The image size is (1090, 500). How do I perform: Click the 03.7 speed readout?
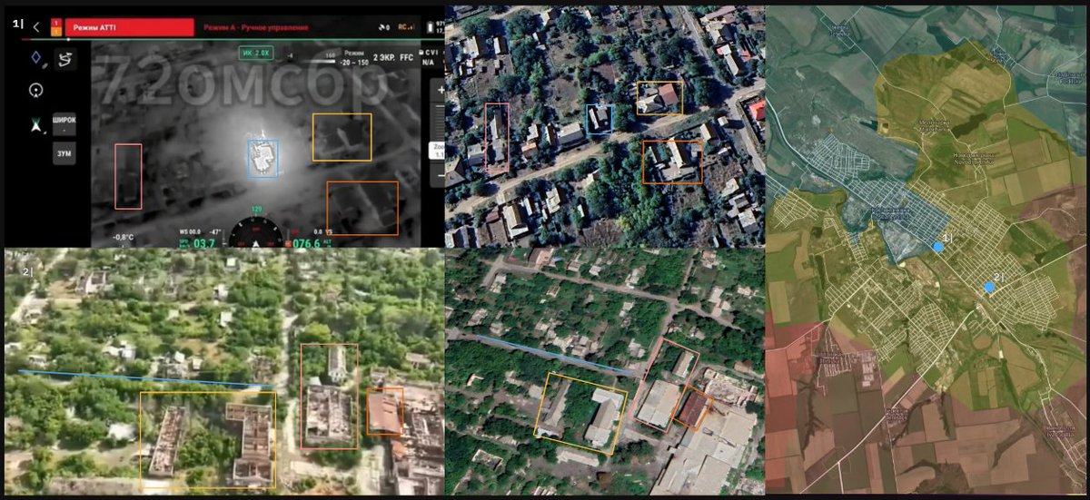(204, 243)
